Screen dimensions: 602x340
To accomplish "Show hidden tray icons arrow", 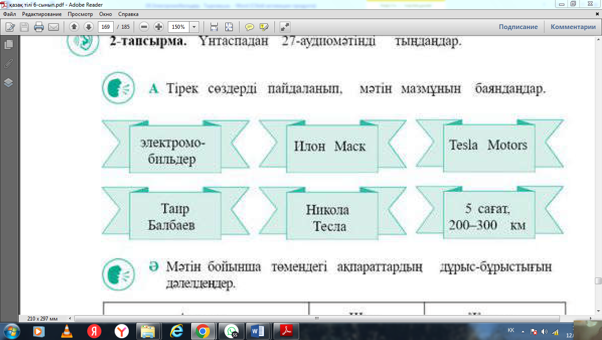I will coord(524,331).
